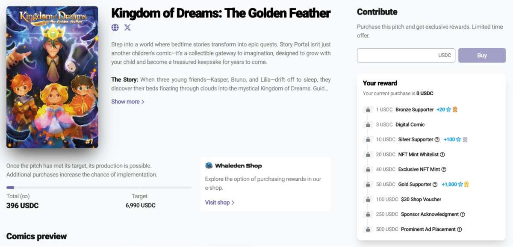Viewport: 513px width, 247px height.
Task: Click the Buy button
Action: pos(482,56)
